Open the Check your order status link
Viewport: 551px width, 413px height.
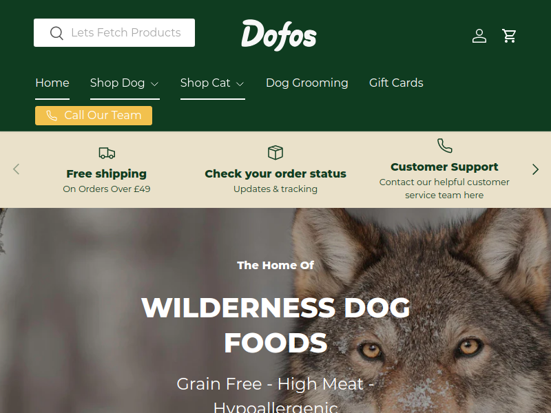[x=275, y=173]
